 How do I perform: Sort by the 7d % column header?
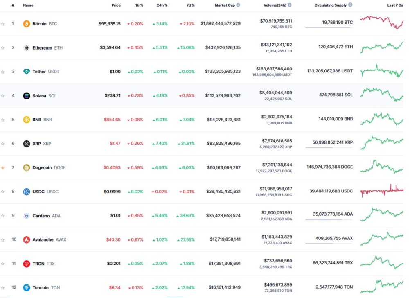tap(191, 5)
